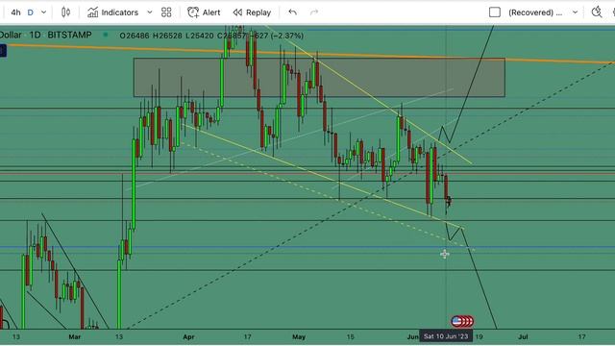Open the layout setup square icon

pyautogui.click(x=495, y=12)
